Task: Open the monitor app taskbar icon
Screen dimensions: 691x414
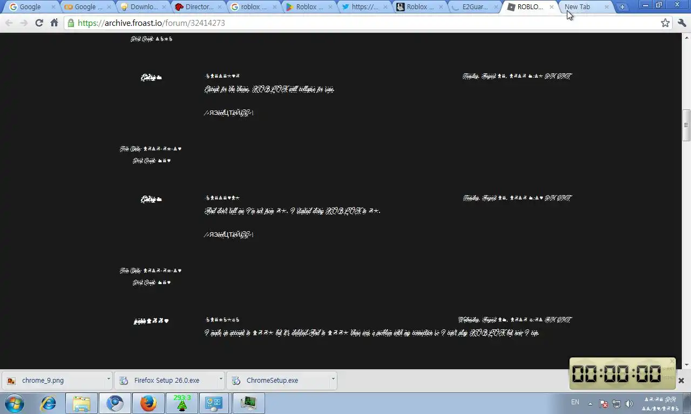Action: tap(248, 403)
